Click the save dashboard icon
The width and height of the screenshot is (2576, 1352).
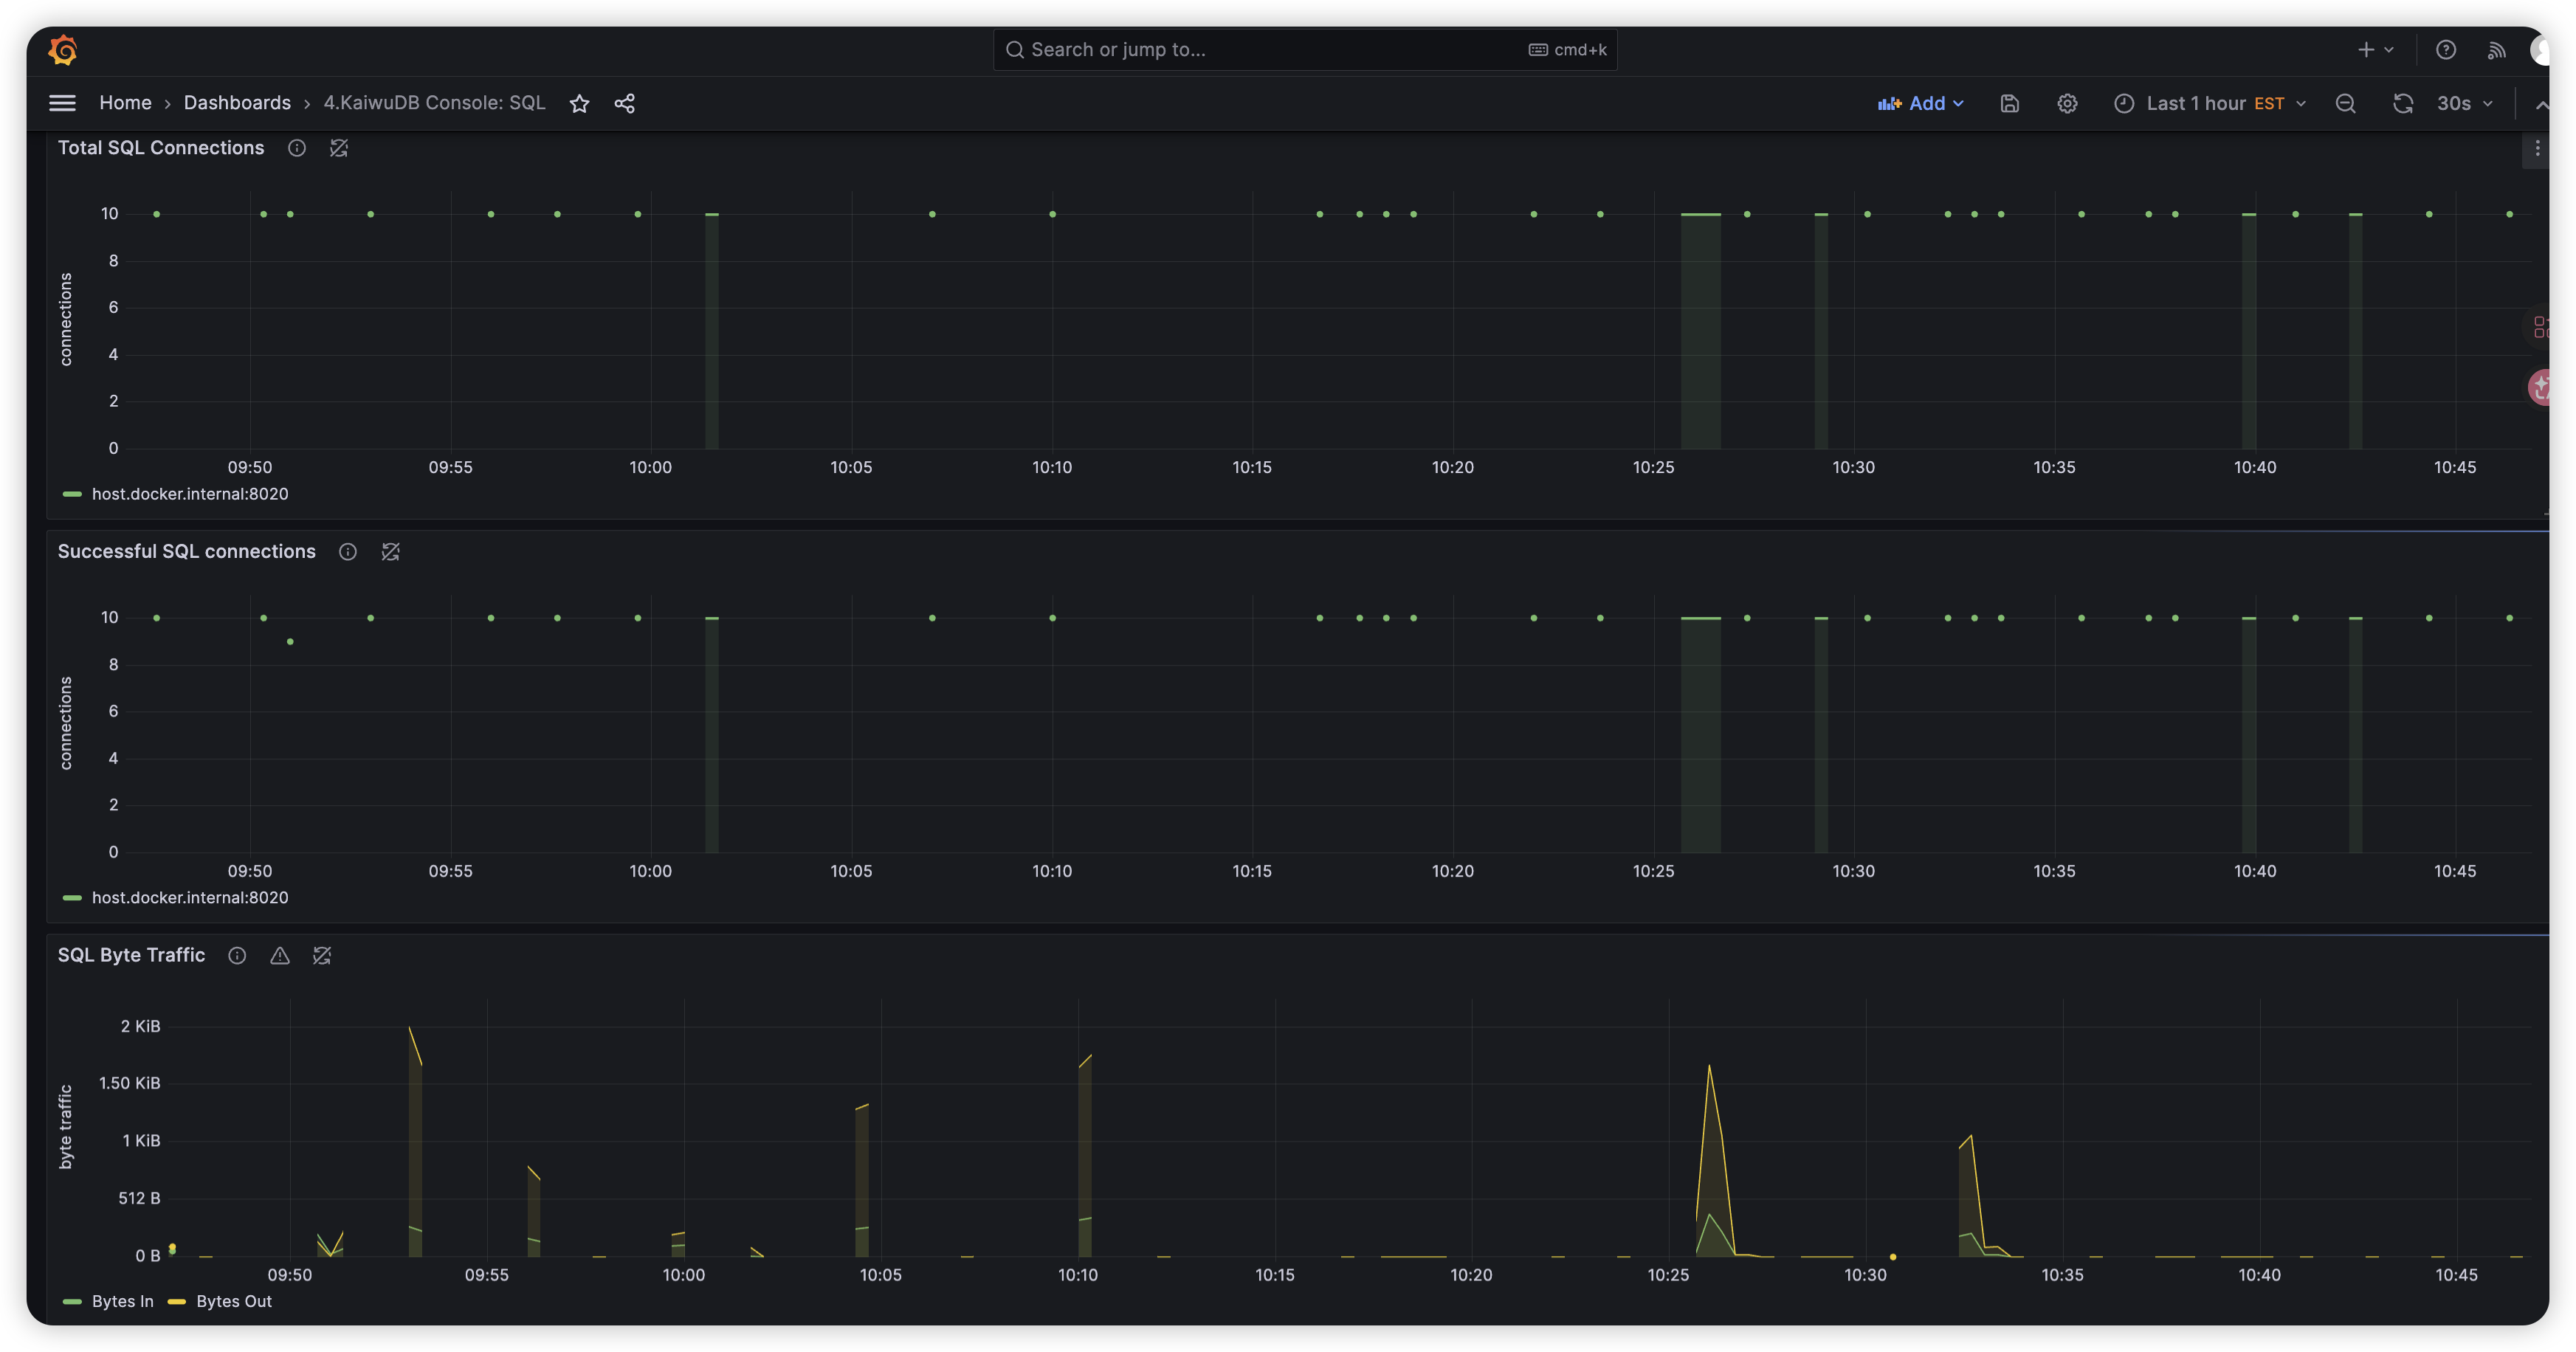coord(2009,104)
